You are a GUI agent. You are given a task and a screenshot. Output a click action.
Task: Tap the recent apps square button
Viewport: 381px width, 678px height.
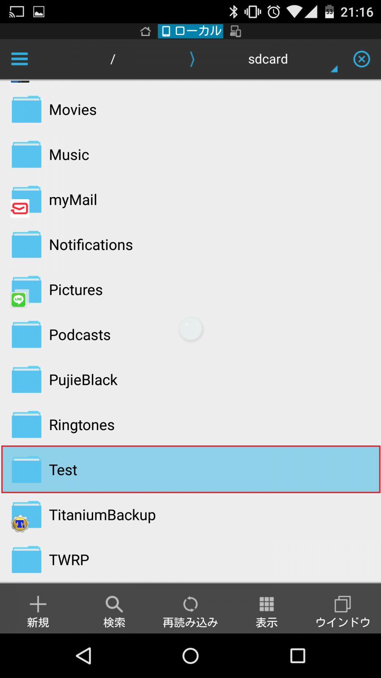pos(297,656)
